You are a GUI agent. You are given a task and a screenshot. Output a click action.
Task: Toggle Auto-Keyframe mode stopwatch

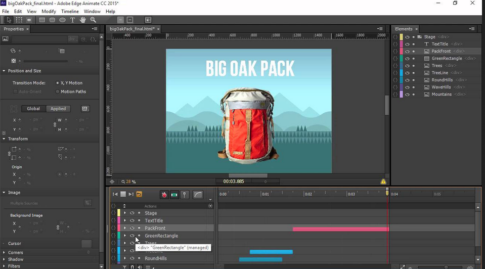164,195
